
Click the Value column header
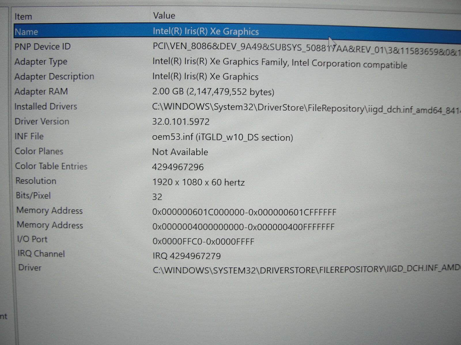click(x=164, y=16)
